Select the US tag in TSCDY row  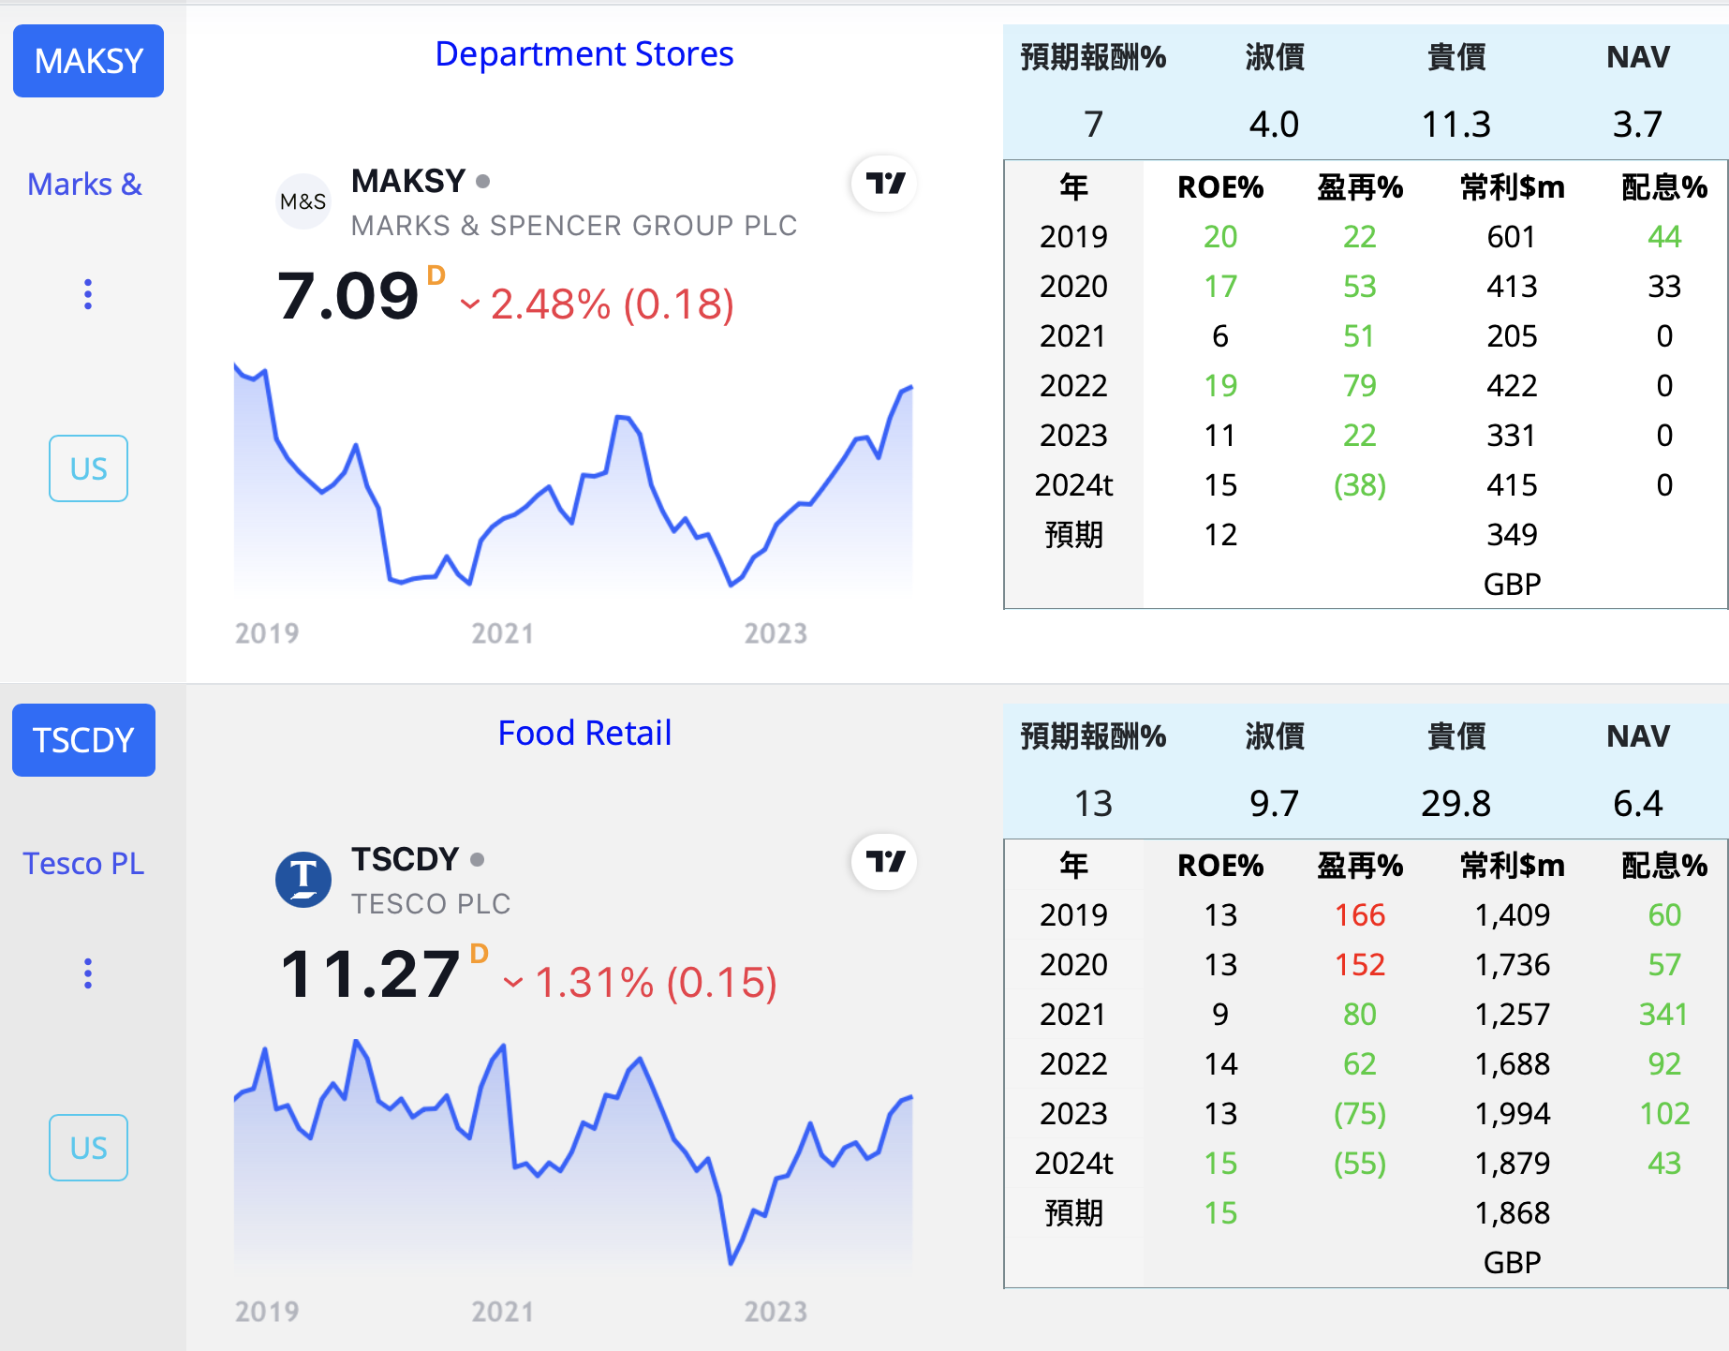point(88,1148)
